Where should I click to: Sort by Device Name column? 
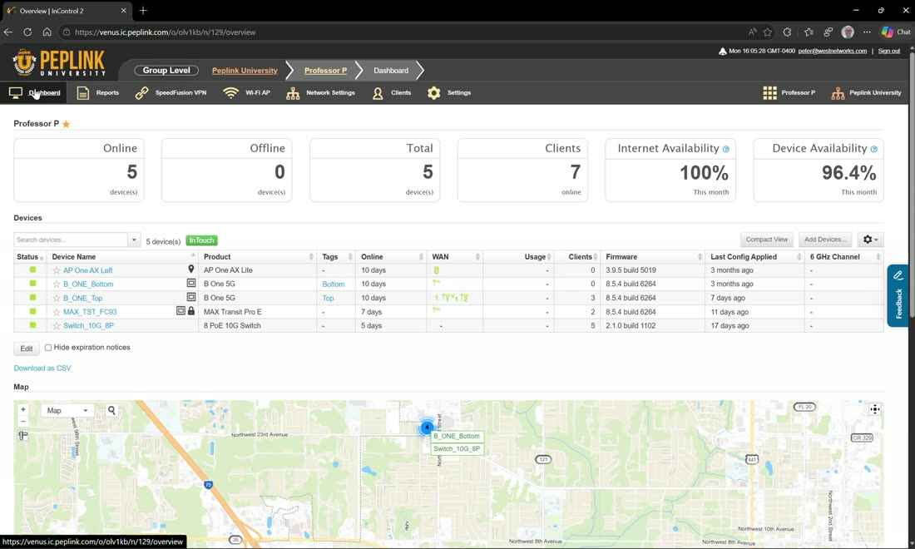click(x=122, y=257)
